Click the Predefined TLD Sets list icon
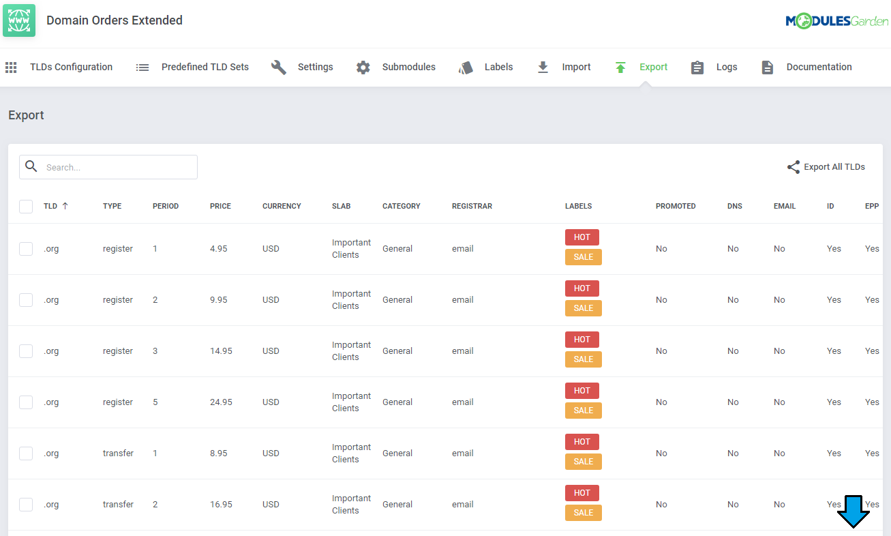 pyautogui.click(x=142, y=68)
